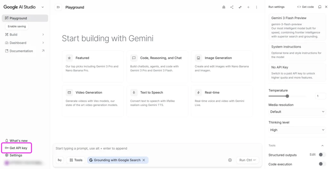Click the share icon in top toolbar
The width and height of the screenshot is (330, 169).
[x=232, y=7]
